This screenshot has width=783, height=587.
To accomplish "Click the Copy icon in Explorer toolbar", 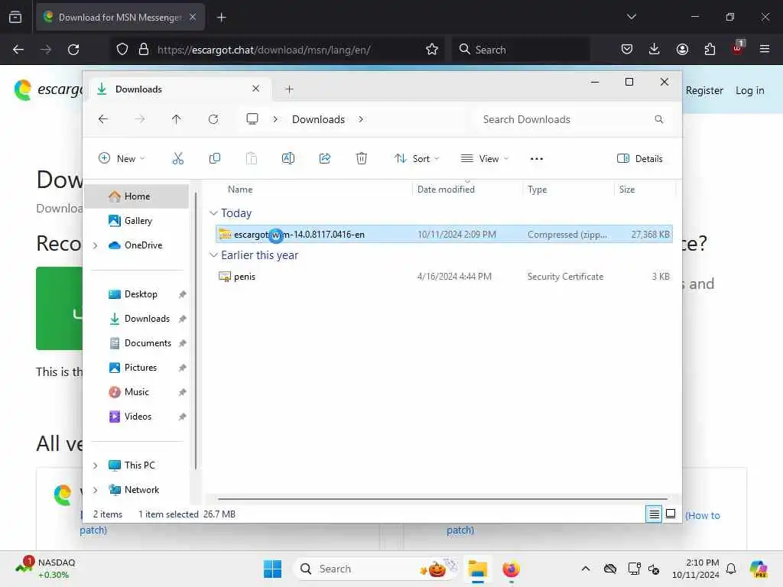I will [x=215, y=159].
